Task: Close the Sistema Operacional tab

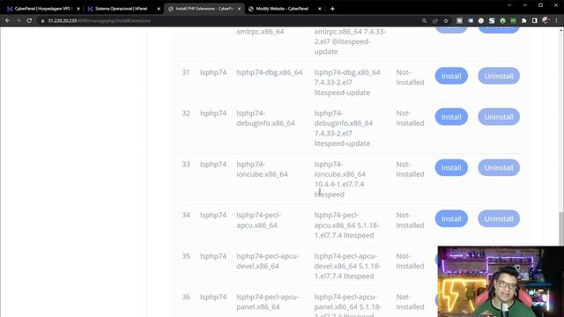Action: [x=159, y=9]
